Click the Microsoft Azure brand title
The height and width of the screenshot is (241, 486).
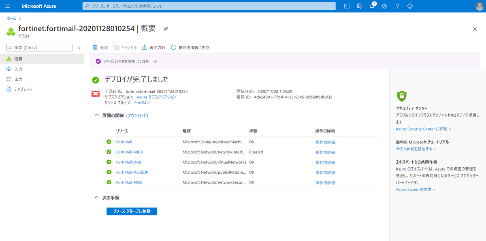38,6
